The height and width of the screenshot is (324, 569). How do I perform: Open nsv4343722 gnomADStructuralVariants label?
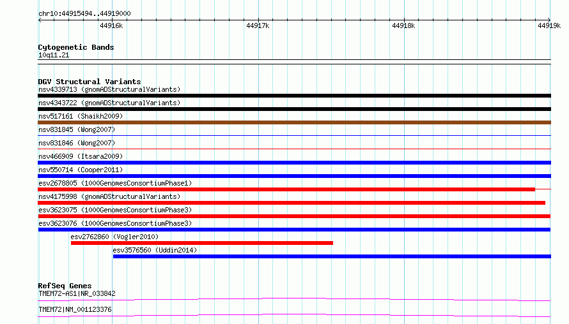pos(109,103)
